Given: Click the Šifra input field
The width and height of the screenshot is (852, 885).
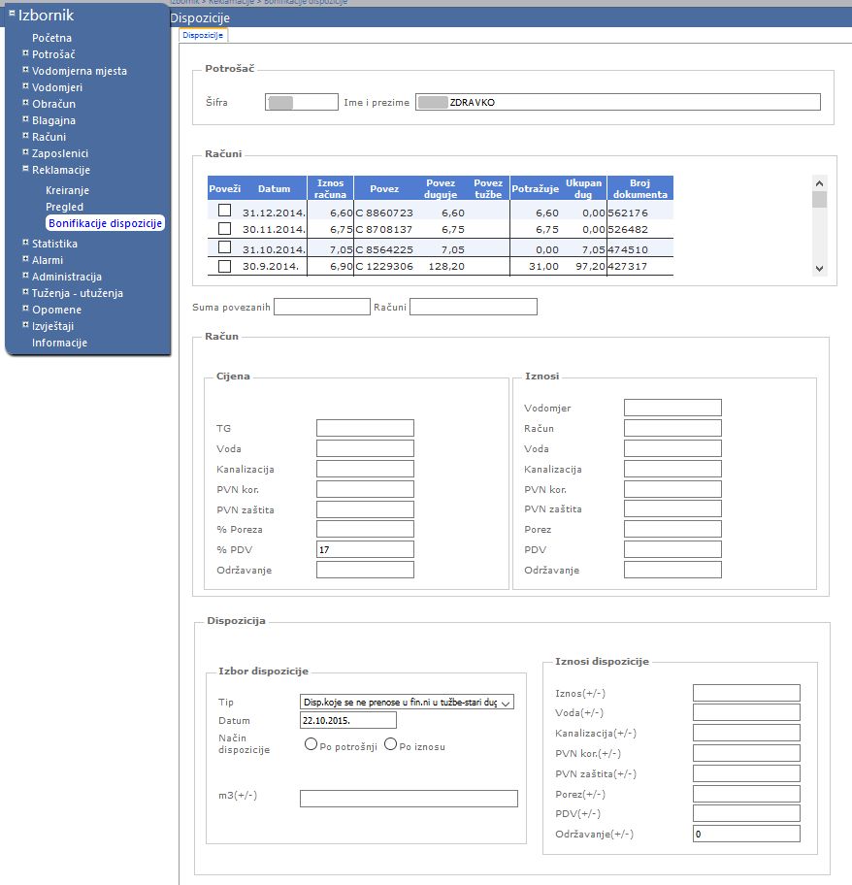Looking at the screenshot, I should 302,102.
